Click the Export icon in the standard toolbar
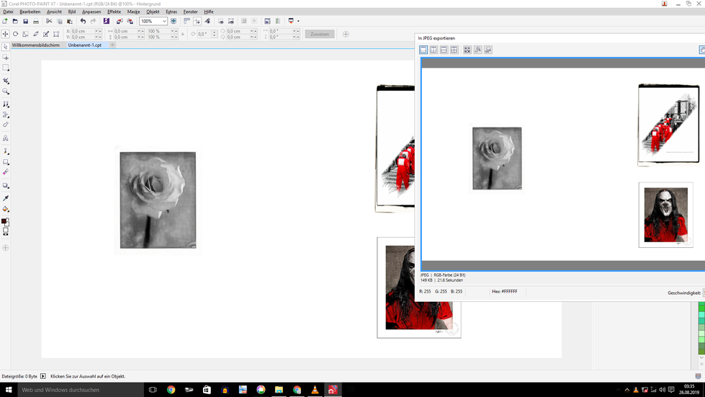705x397 pixels. (130, 21)
